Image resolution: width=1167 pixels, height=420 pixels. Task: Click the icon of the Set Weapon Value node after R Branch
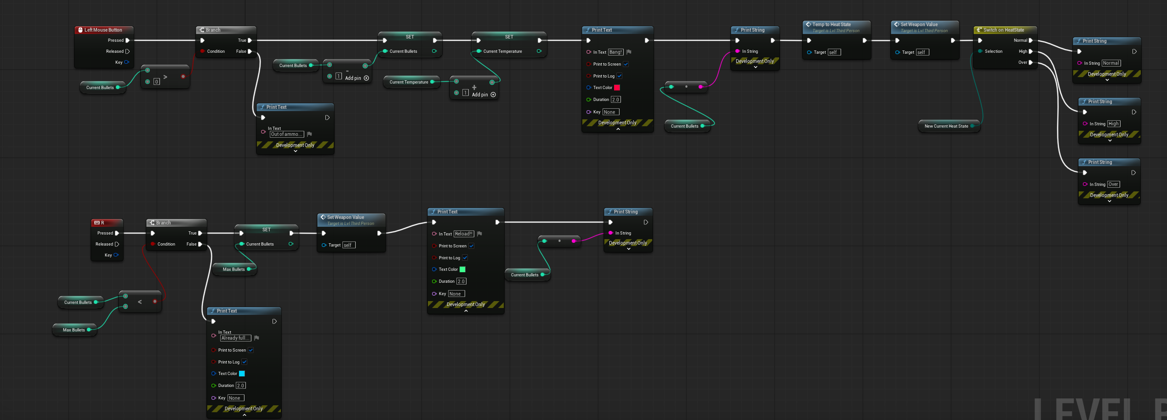[323, 218]
